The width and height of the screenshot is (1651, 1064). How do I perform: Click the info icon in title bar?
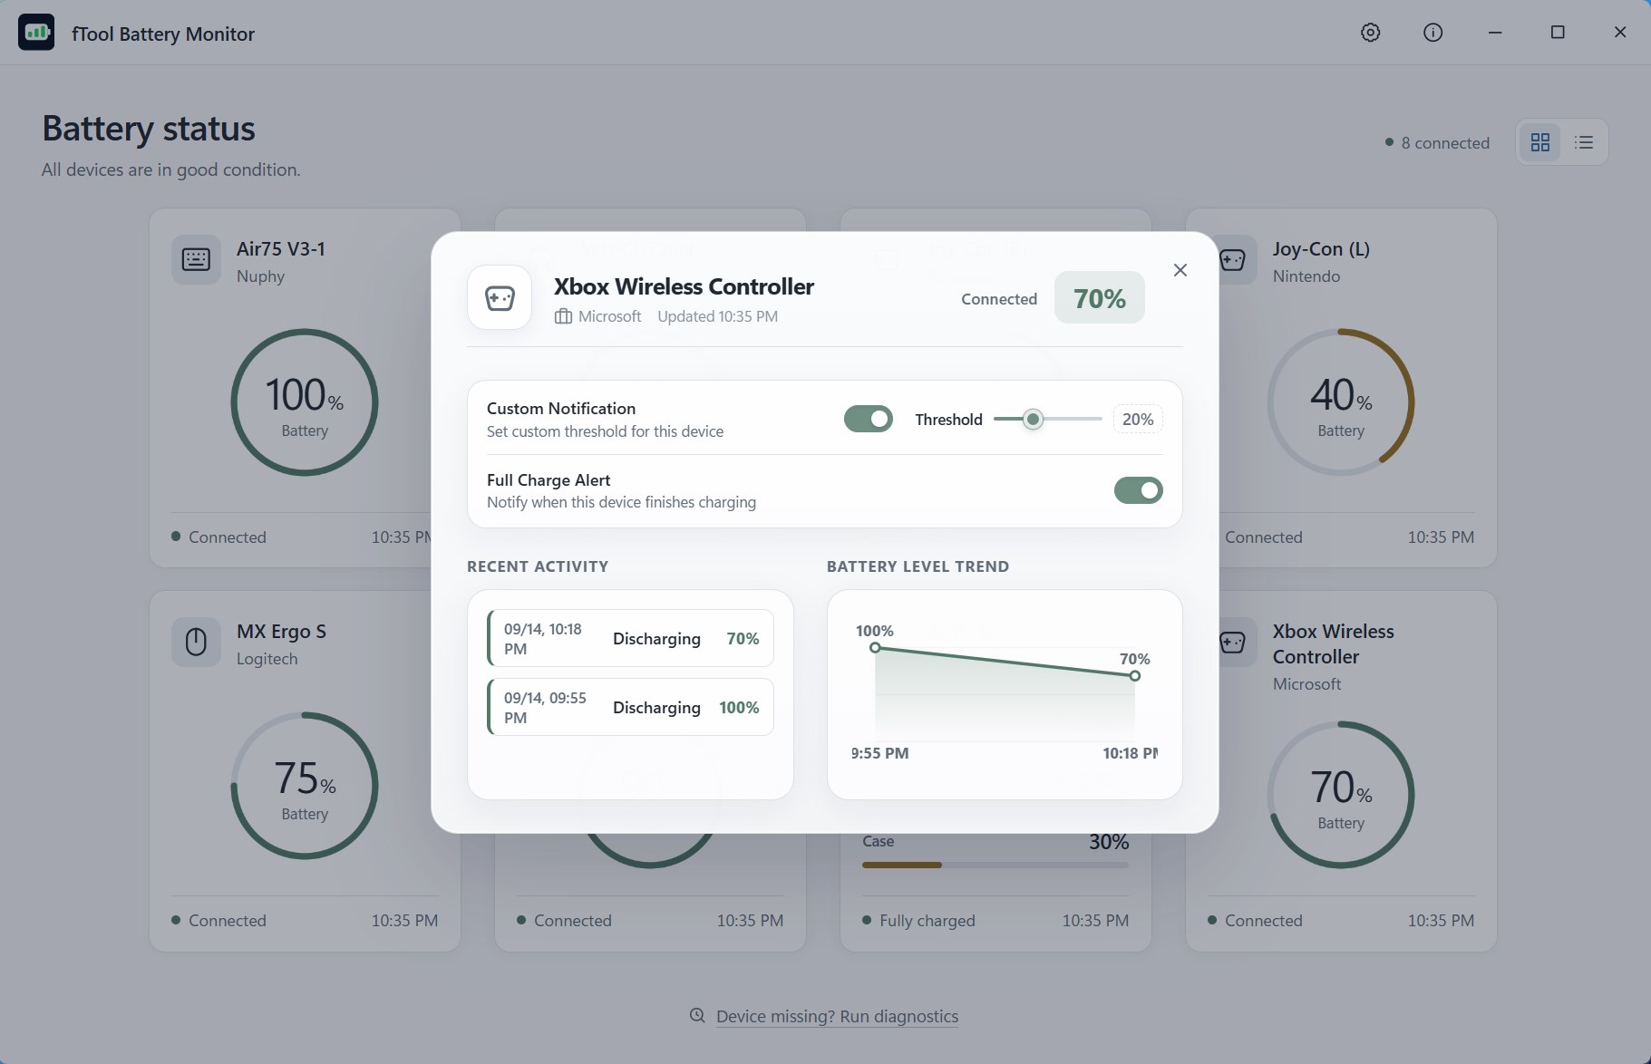[x=1432, y=33]
